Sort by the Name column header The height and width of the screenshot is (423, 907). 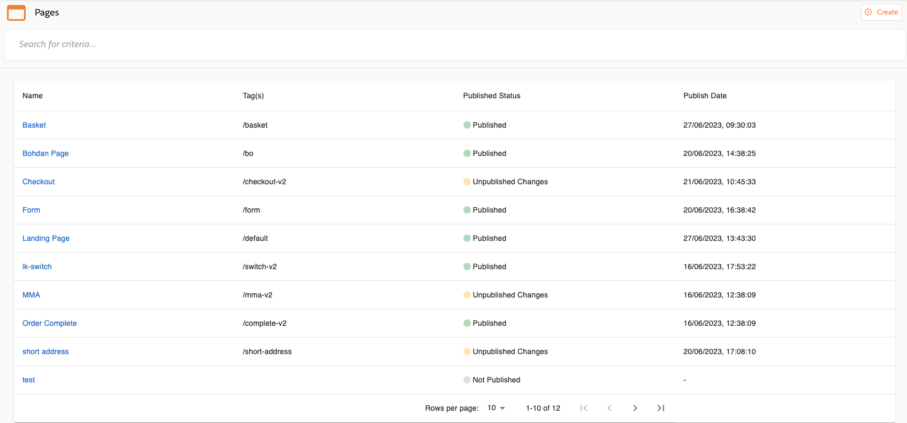tap(33, 96)
